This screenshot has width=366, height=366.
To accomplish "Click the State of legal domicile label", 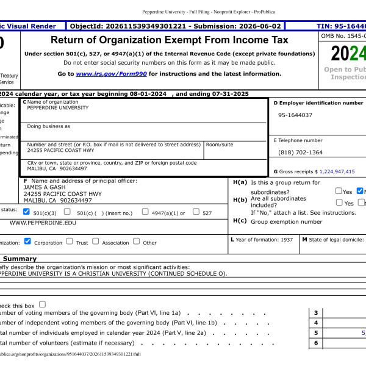I will click(333, 240).
